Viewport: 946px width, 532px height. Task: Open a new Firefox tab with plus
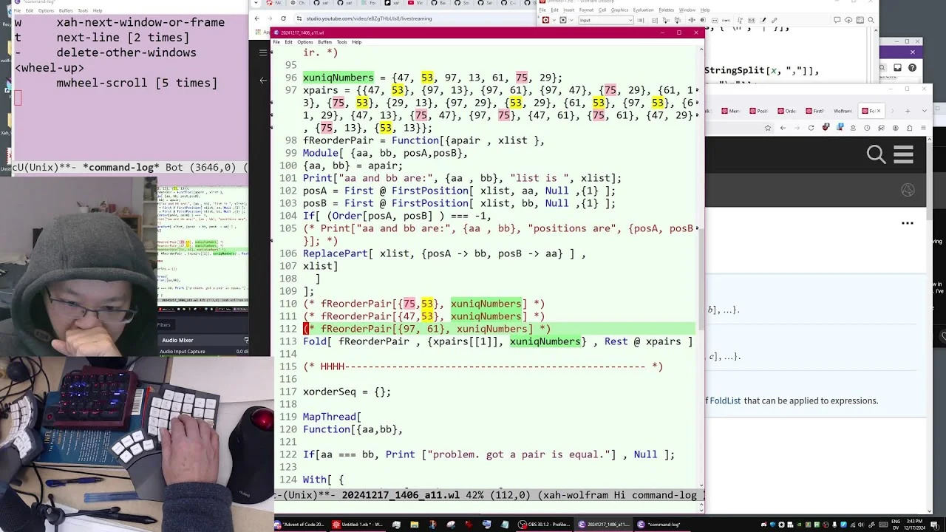tap(908, 111)
